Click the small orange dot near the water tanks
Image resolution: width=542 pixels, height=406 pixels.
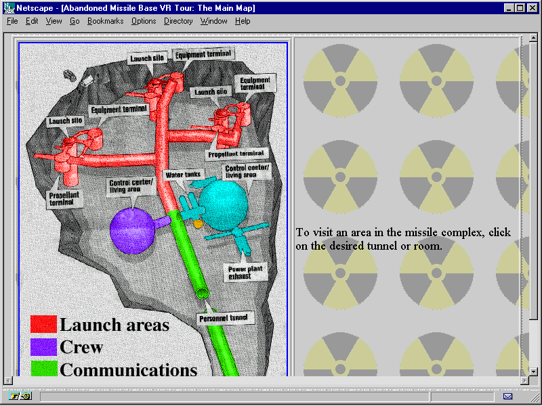[x=199, y=223]
